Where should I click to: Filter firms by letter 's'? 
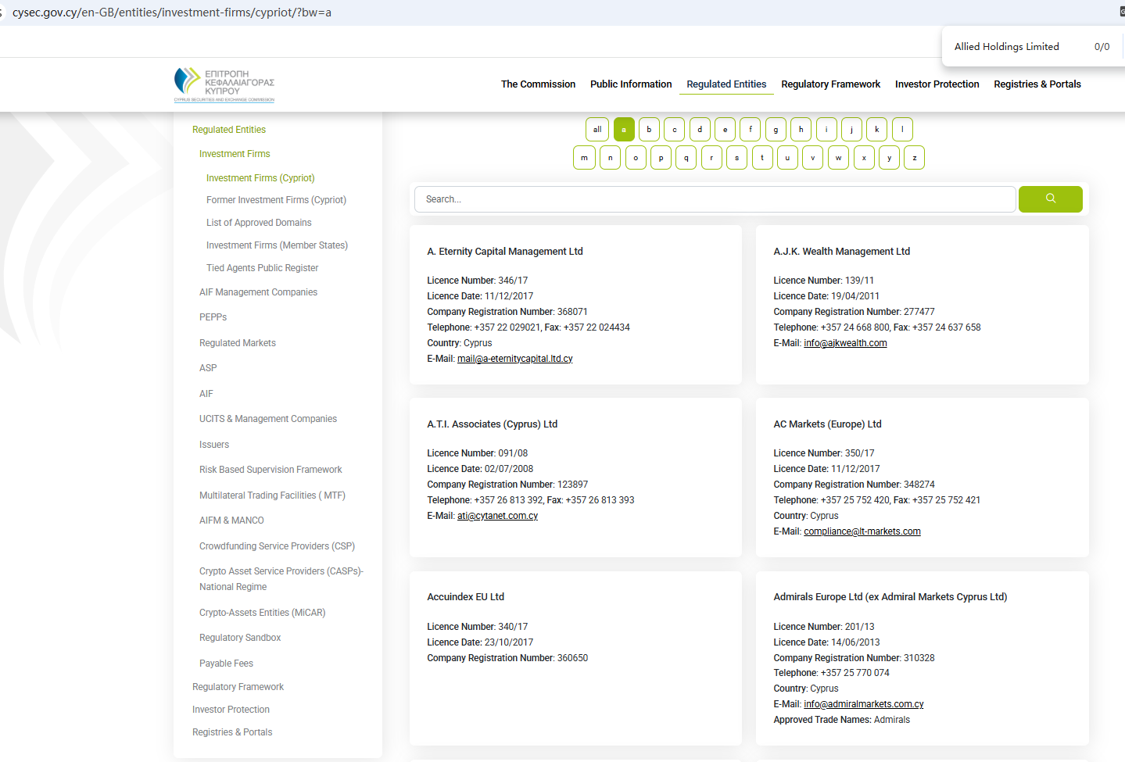[x=736, y=158]
